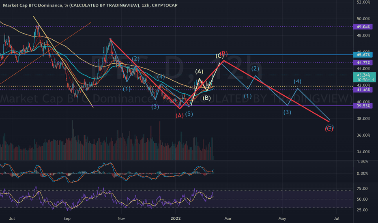Select the red (B) wave label

[x=224, y=53]
